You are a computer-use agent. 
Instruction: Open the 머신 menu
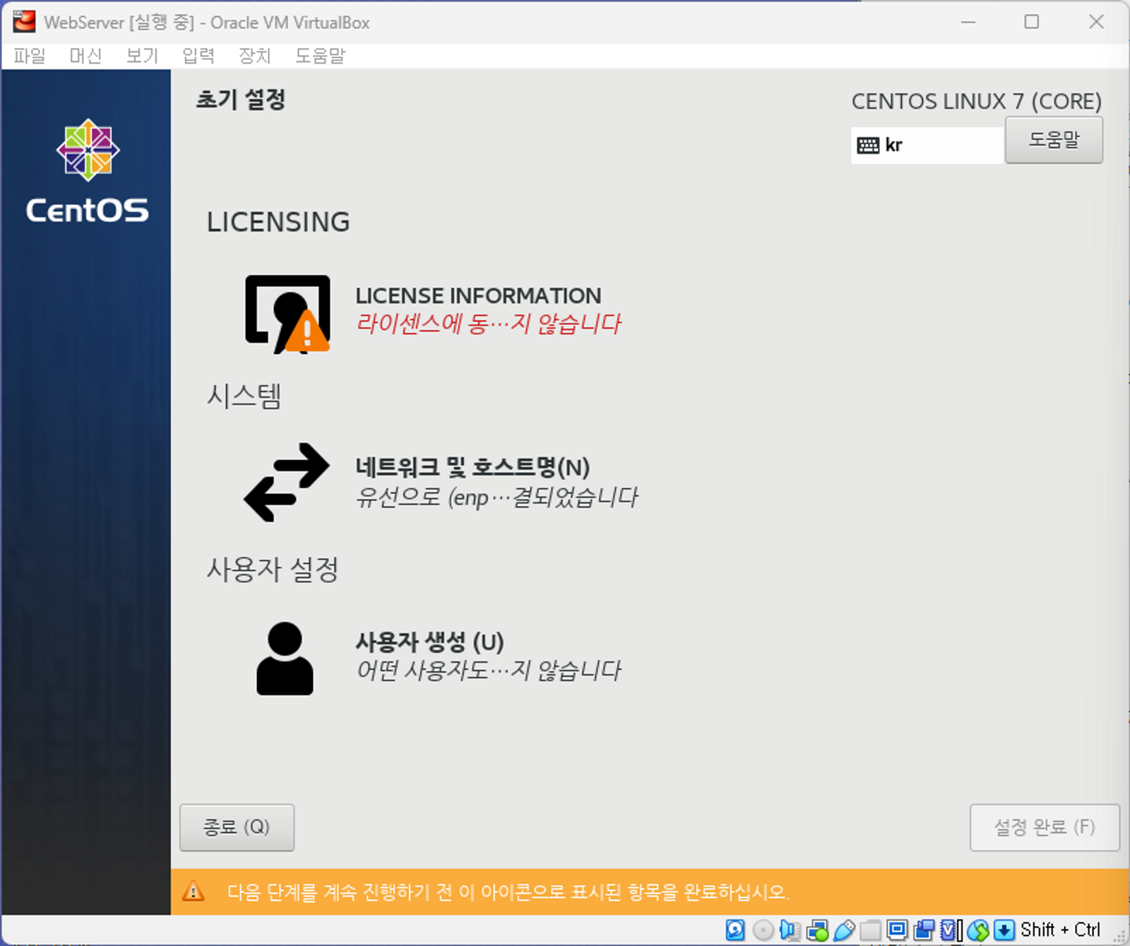tap(85, 56)
